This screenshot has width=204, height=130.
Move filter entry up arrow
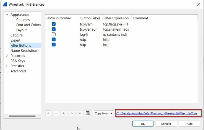(72, 113)
